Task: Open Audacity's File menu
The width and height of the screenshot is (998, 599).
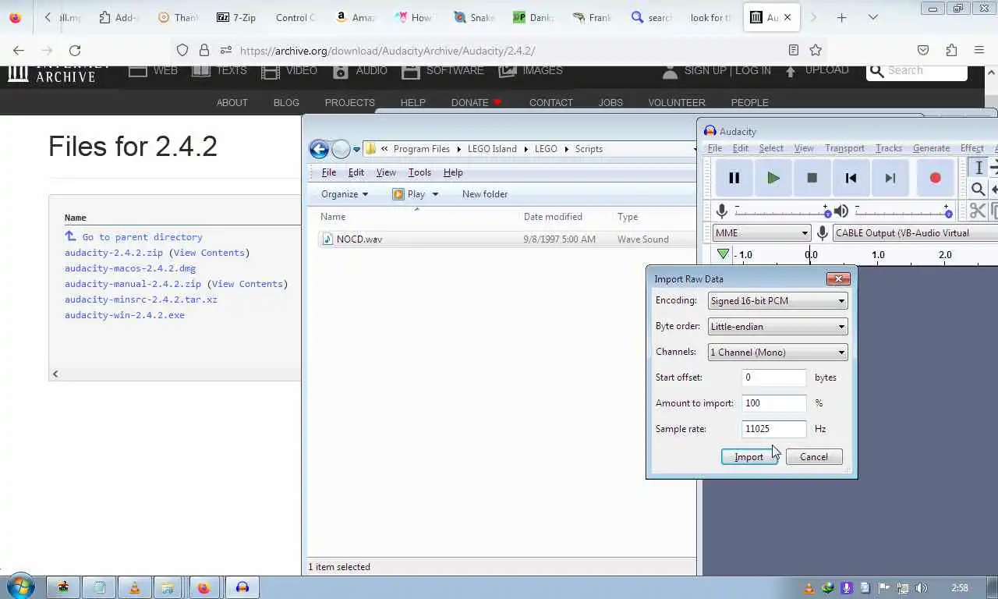Action: tap(714, 148)
